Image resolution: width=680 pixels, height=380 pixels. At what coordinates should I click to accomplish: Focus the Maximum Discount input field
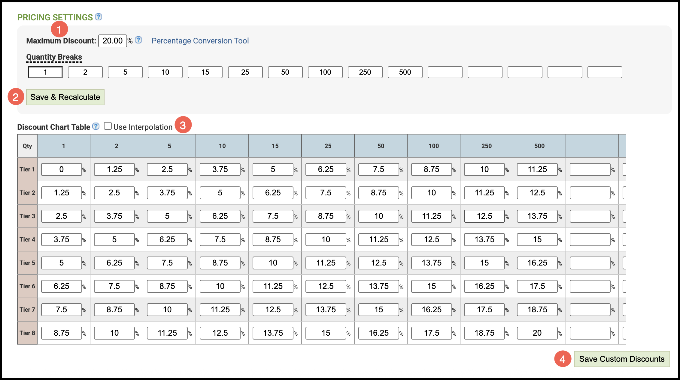tap(112, 41)
